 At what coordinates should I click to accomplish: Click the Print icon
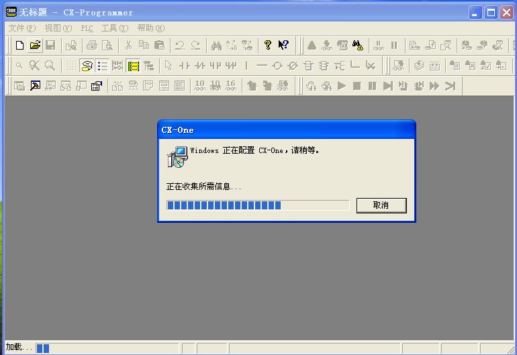[x=91, y=46]
